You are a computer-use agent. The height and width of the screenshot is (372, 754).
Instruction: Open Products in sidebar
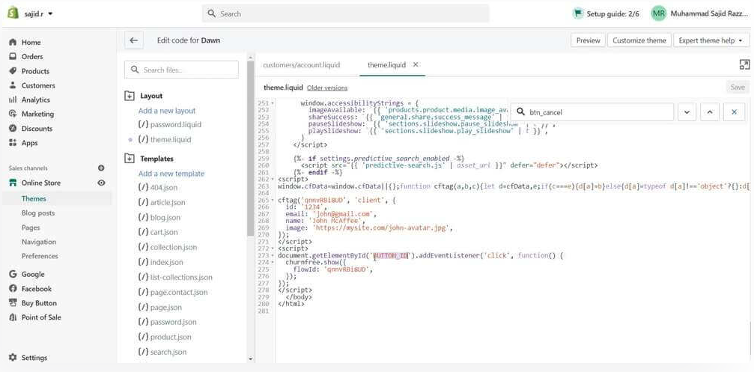tap(35, 71)
